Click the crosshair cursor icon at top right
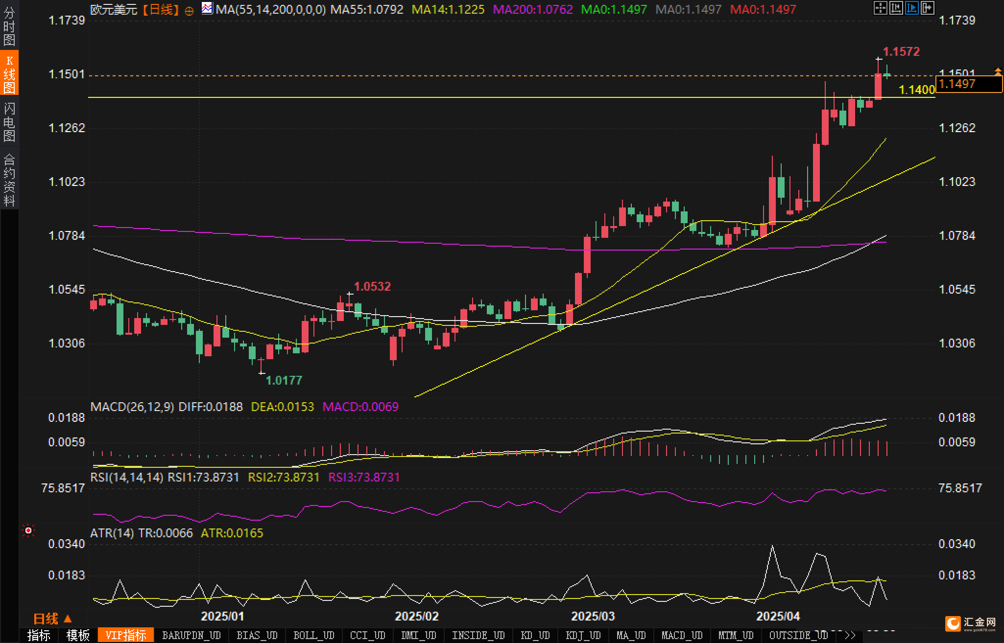This screenshot has height=643, width=1004. coord(880,8)
